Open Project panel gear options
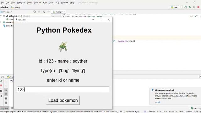This screenshot has width=201, height=113. pos(44,12)
